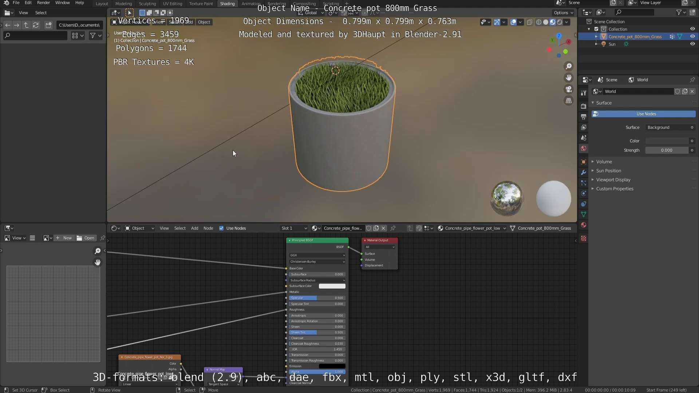The width and height of the screenshot is (699, 393).
Task: Refresh the file browser list
Action: (x=36, y=25)
